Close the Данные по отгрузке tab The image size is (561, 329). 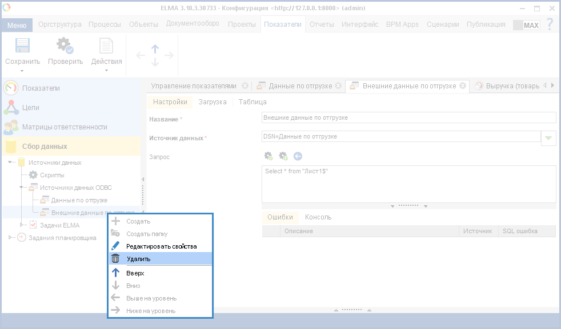pyautogui.click(x=338, y=86)
